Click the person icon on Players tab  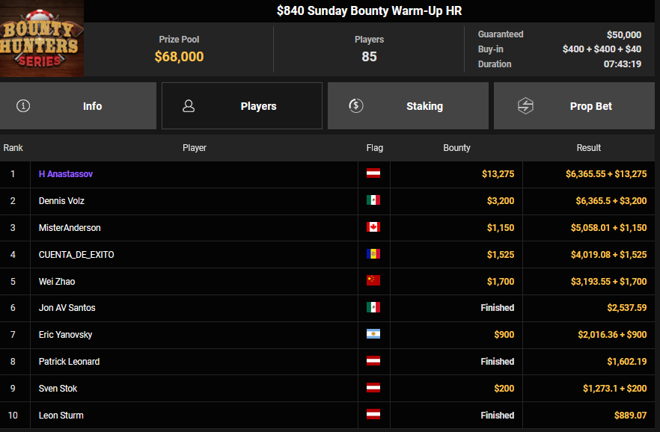pos(189,106)
